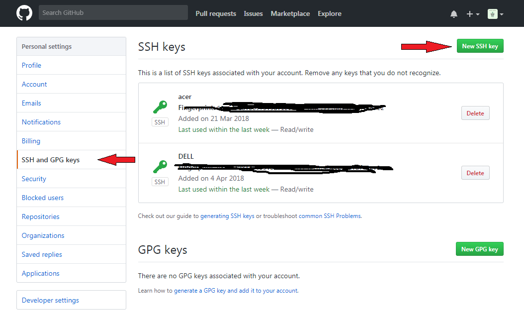Viewport: 524px width, 322px height.
Task: Open the generate a GPG key link
Action: (236, 290)
